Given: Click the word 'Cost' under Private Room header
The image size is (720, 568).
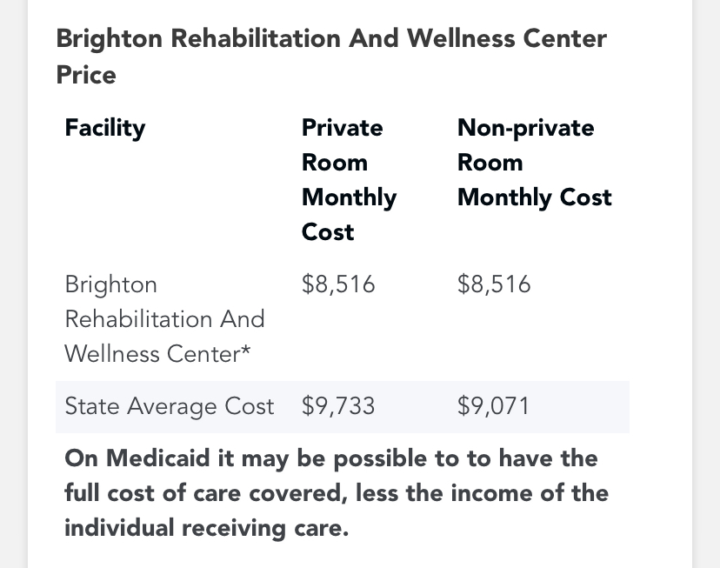Looking at the screenshot, I should 328,232.
